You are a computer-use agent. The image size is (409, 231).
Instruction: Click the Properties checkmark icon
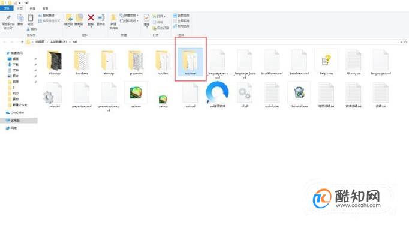click(x=146, y=18)
